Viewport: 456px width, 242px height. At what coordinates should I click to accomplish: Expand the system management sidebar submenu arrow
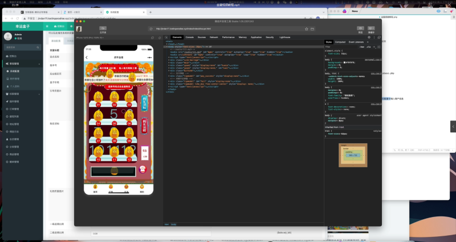pos(39,64)
